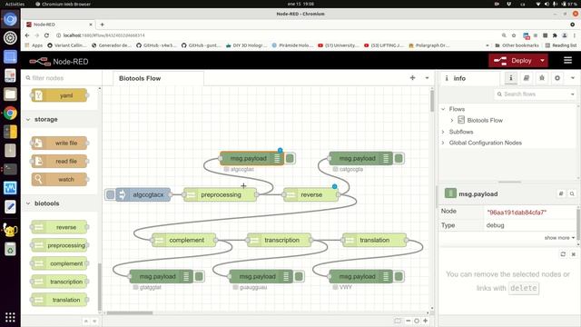This screenshot has height=327, width=581.
Task: Select Biotools Flow in the info tree
Action: [x=485, y=120]
